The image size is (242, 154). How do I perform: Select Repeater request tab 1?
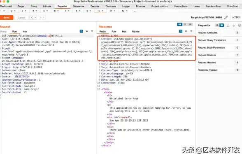tap(1, 11)
